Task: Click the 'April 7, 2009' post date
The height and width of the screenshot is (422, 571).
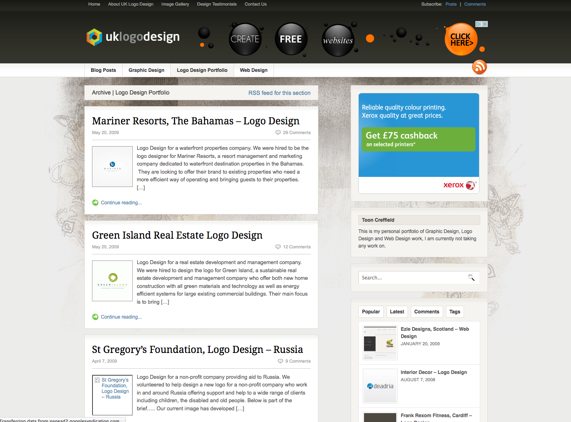Action: pyautogui.click(x=105, y=361)
